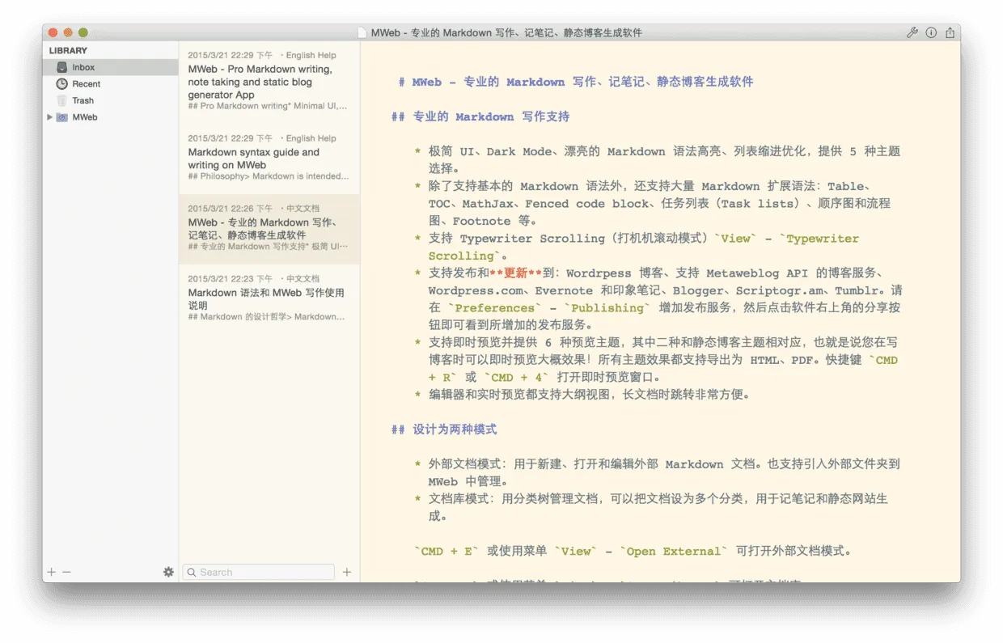
Task: Open the info icon in title bar
Action: pos(931,33)
